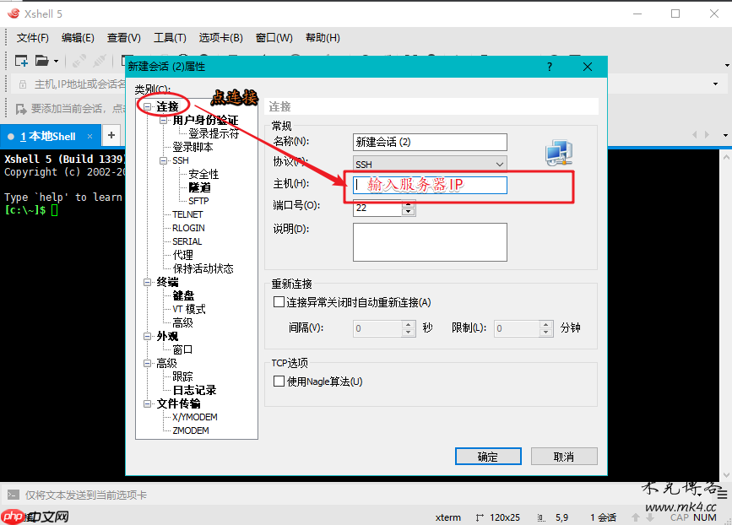Viewport: 732px width, 525px height.
Task: Collapse the 连接 category tree branch
Action: point(147,106)
